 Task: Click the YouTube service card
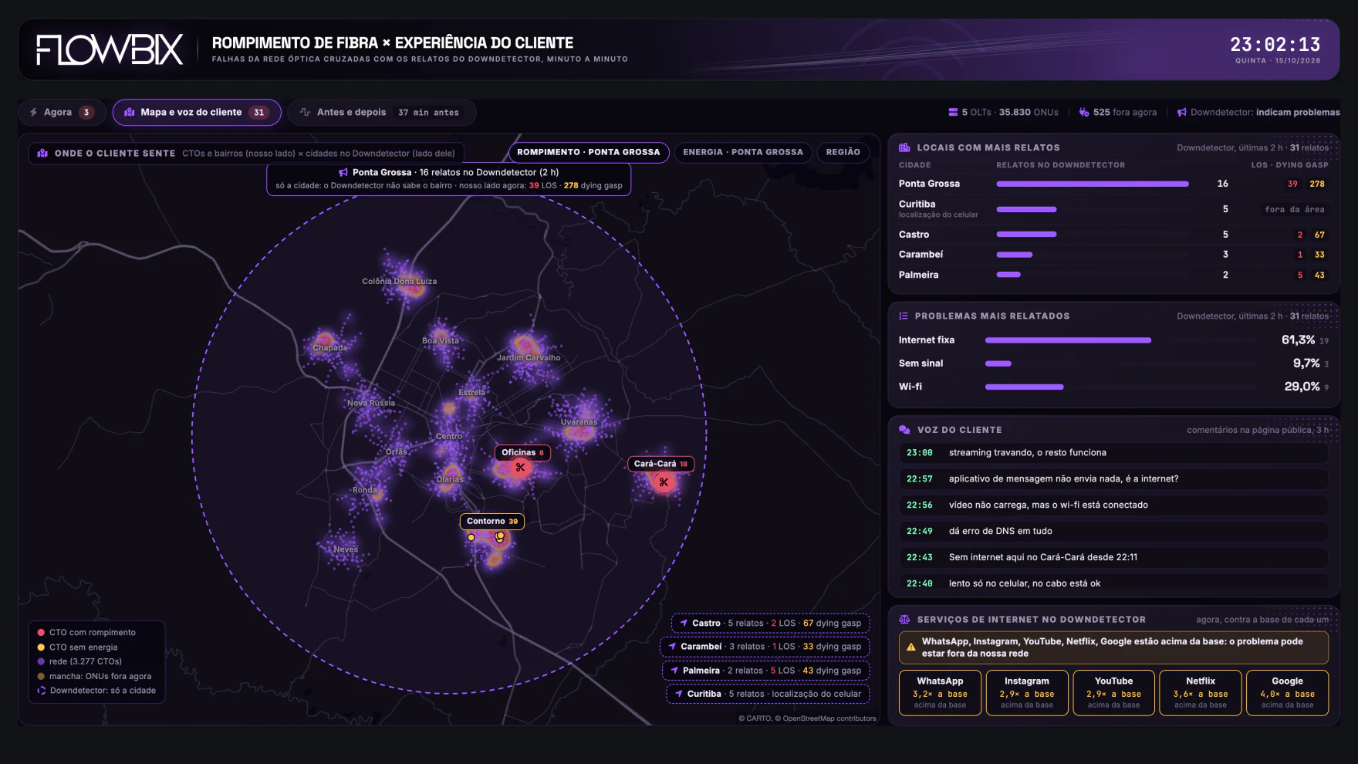pos(1113,693)
